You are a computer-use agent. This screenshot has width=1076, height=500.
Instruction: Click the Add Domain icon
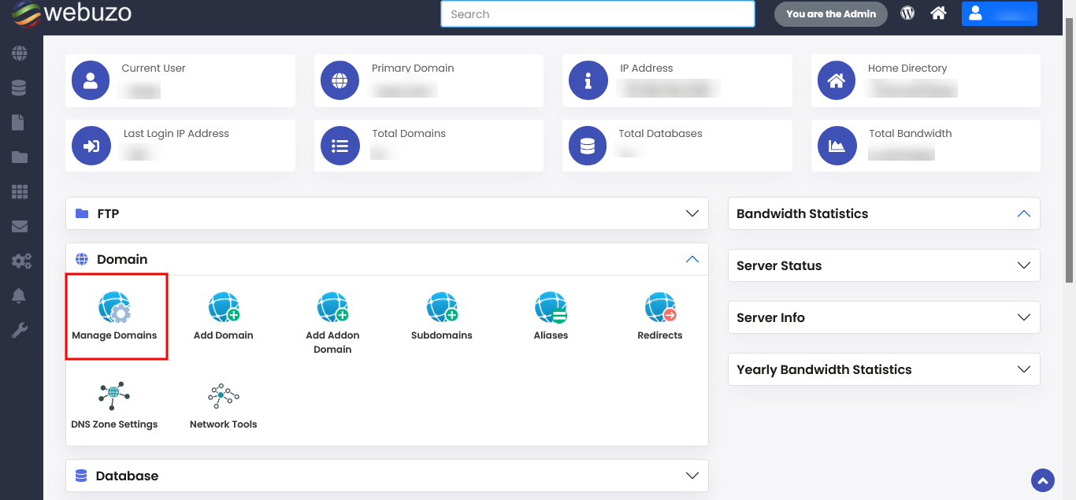224,308
